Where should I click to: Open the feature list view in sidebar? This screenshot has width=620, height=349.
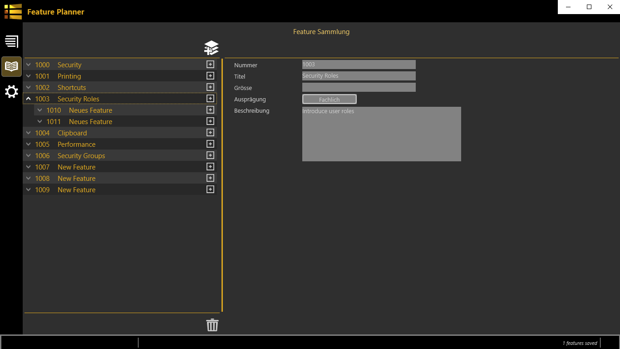[x=11, y=42]
